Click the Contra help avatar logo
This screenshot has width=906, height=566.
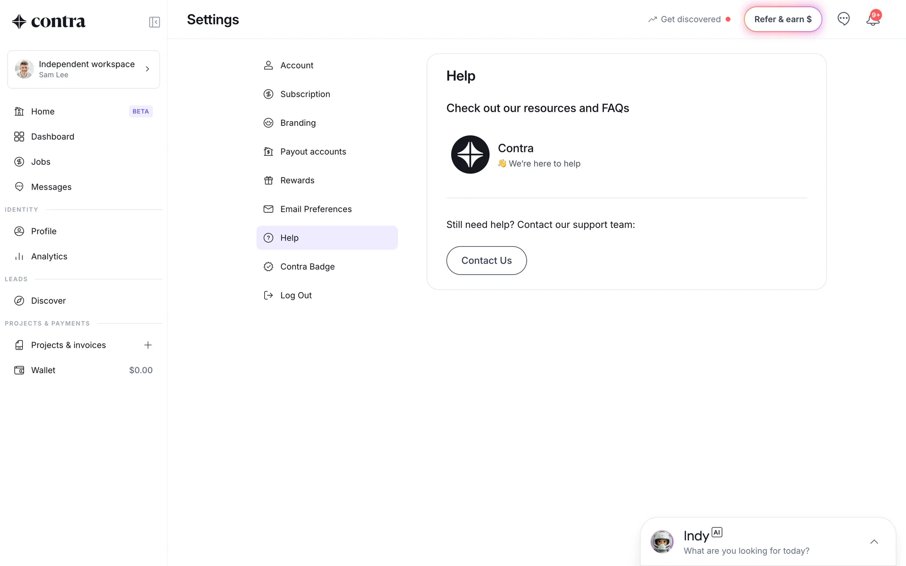click(x=470, y=155)
